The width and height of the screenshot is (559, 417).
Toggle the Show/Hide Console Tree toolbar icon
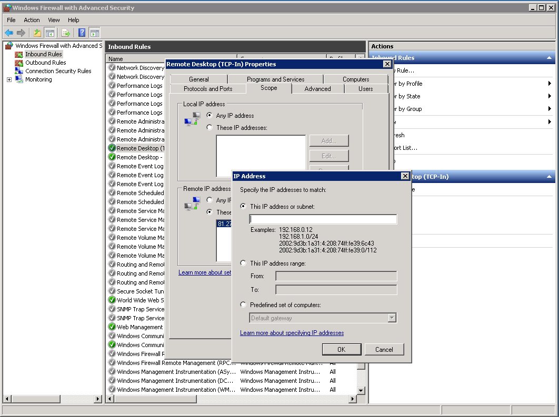pyautogui.click(x=50, y=33)
